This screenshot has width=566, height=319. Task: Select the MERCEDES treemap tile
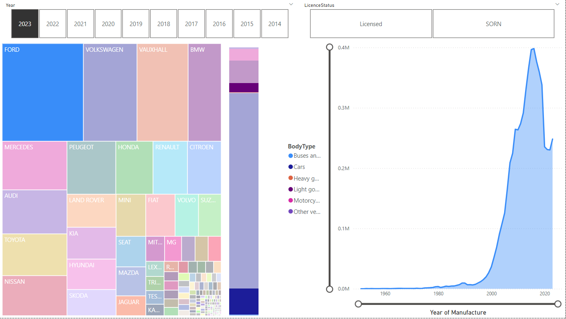[x=35, y=165]
